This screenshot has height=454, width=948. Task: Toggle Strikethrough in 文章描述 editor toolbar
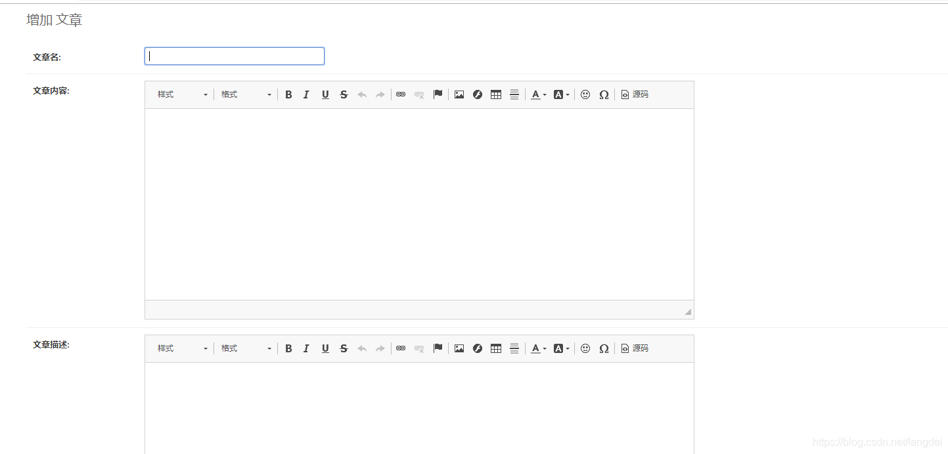(344, 348)
